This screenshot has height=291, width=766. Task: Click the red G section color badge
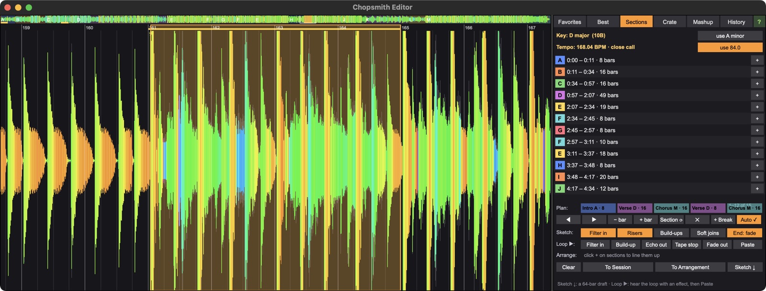click(560, 130)
